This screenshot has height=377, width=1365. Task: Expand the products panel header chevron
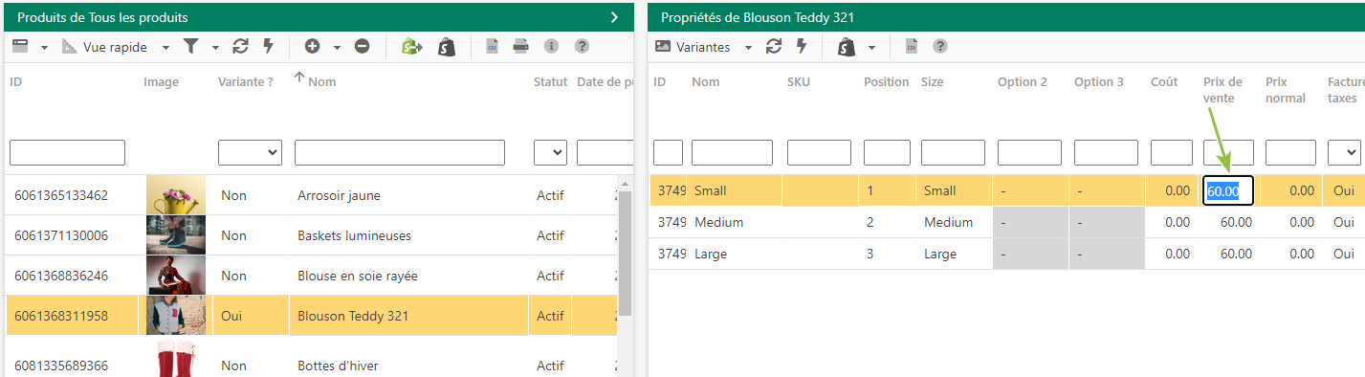coord(614,17)
